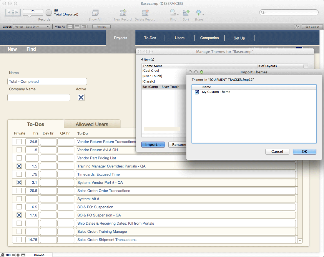Switch to the Allowed Users tab
324x257 pixels.
pos(92,124)
